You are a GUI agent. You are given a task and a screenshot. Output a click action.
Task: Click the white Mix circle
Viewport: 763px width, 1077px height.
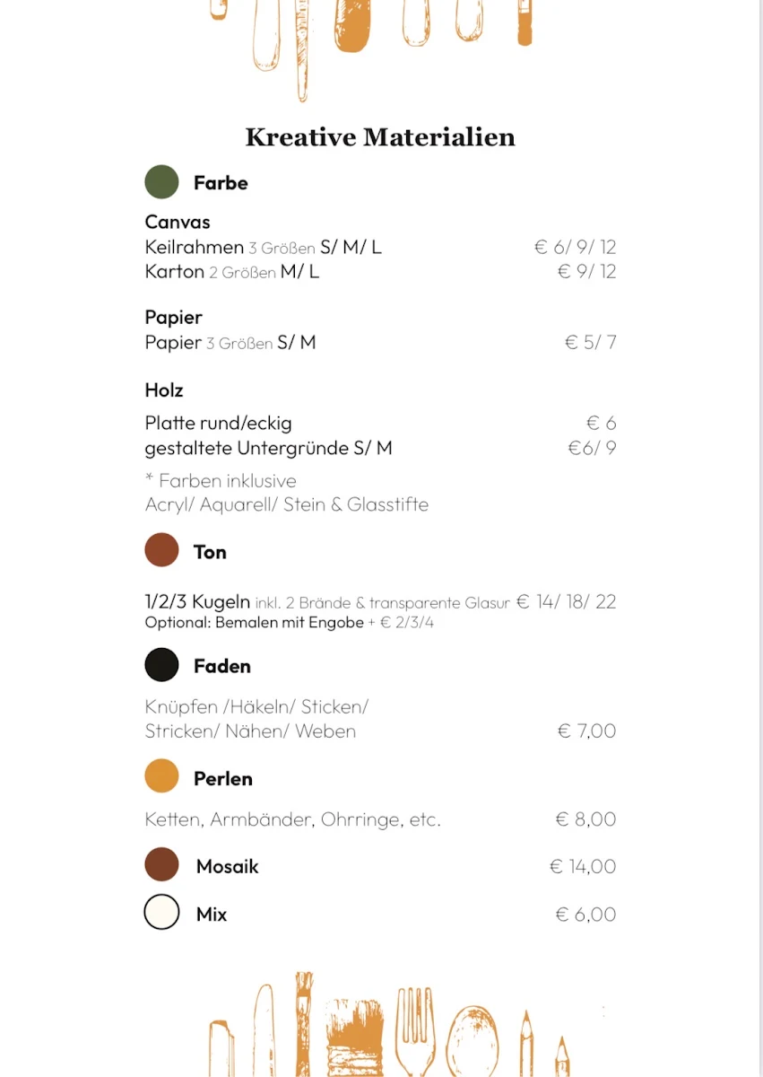161,912
